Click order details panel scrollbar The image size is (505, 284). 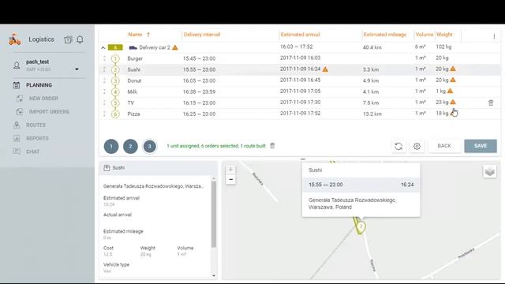click(214, 214)
